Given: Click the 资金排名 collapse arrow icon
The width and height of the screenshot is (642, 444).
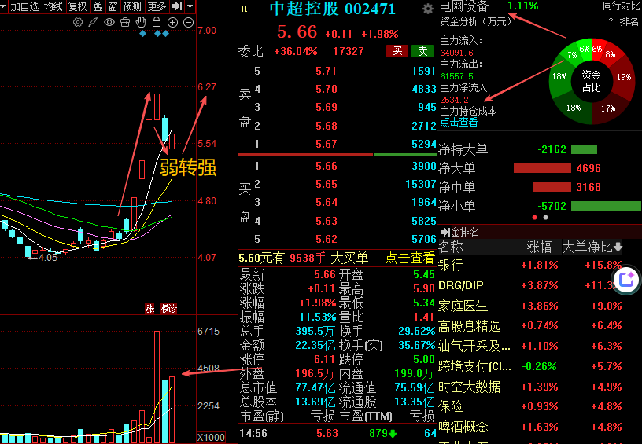Looking at the screenshot, I should point(445,233).
